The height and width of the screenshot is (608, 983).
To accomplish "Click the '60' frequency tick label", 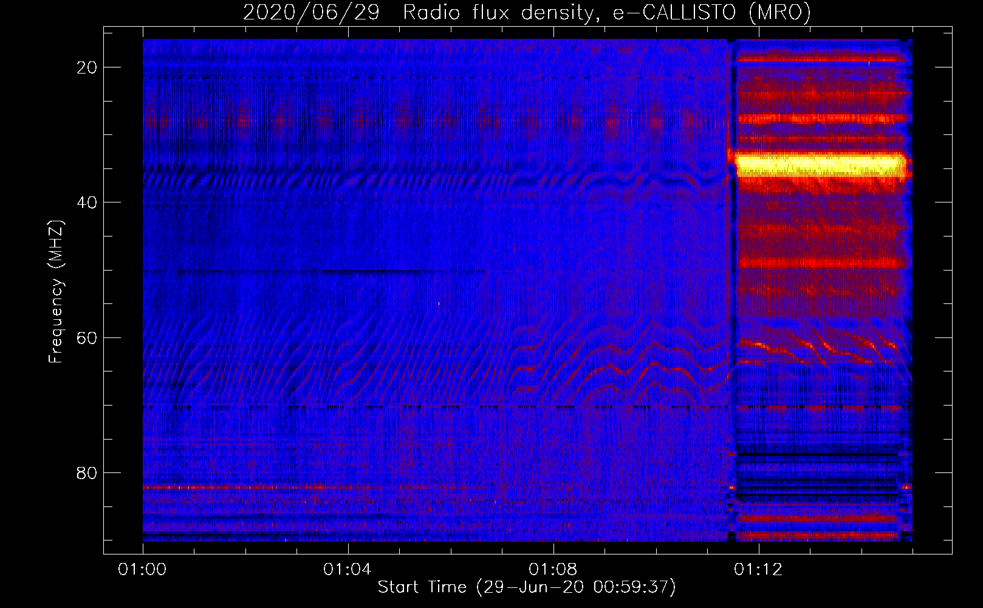I will [87, 337].
